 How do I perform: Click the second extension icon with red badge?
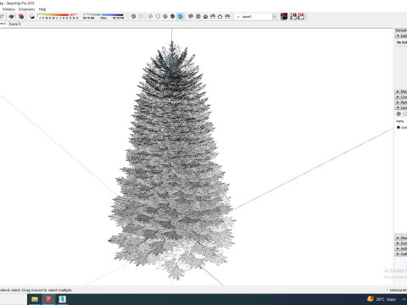[x=293, y=16]
